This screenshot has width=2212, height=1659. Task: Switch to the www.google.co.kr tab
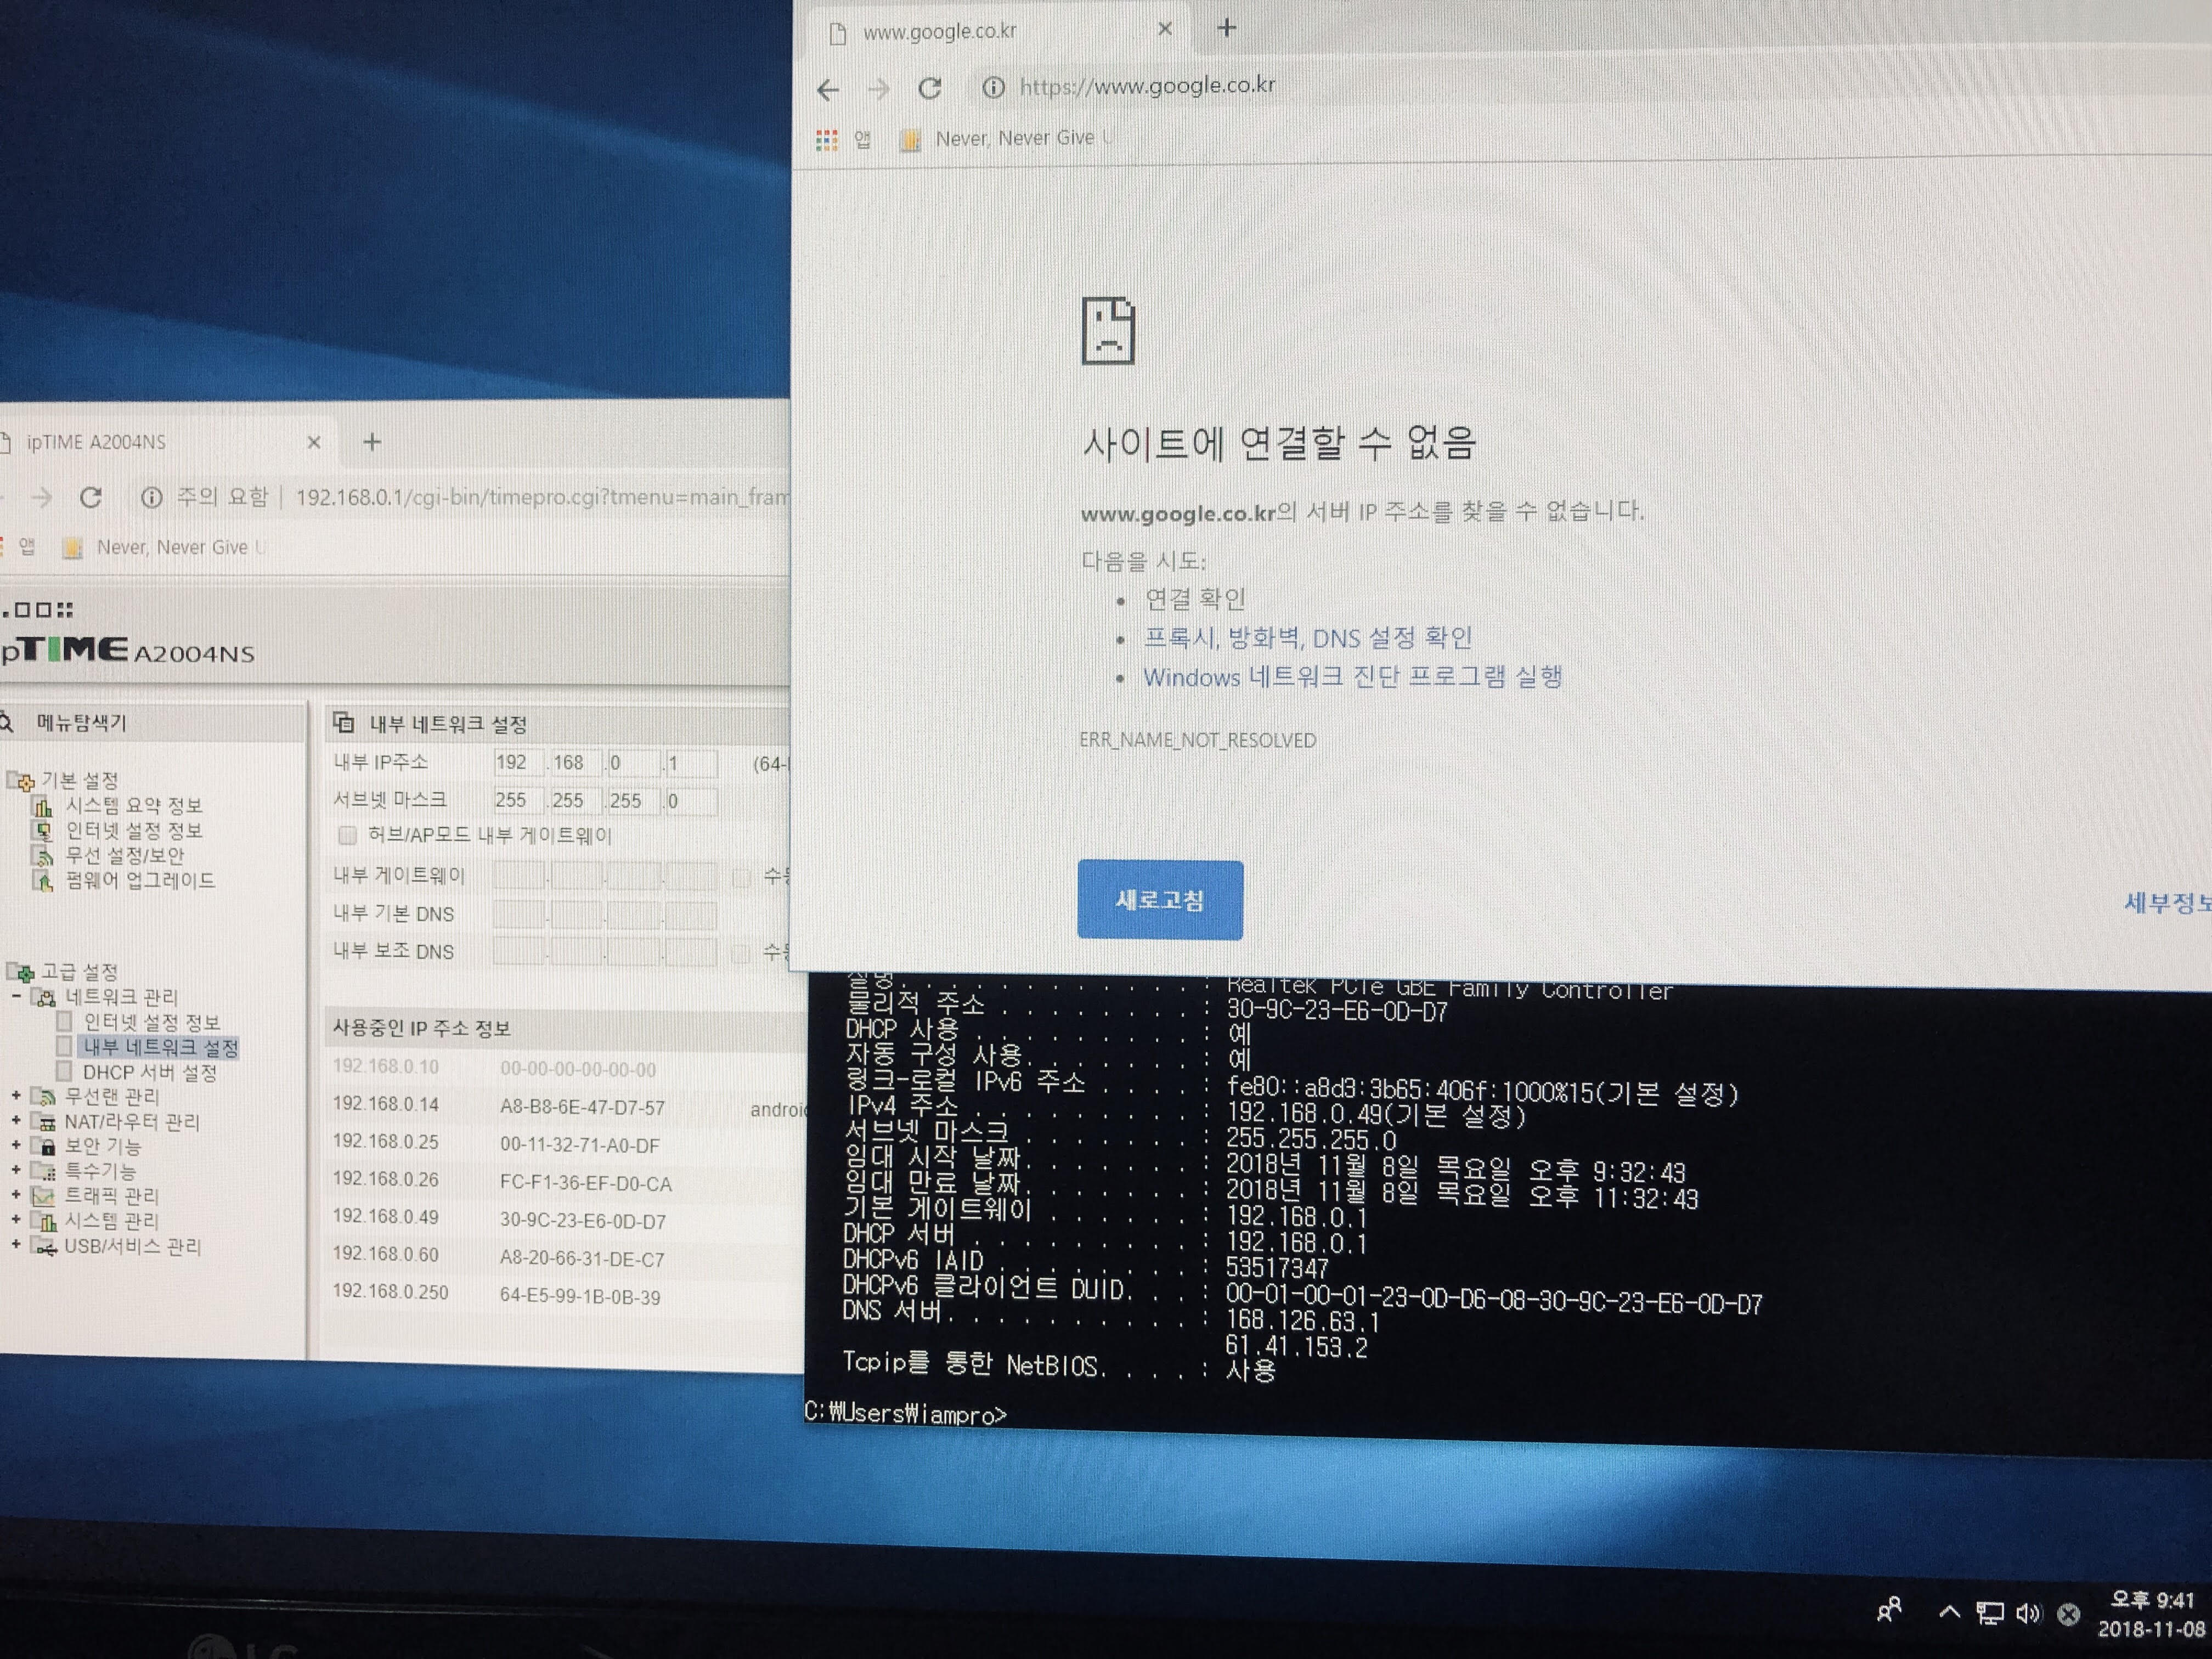click(x=997, y=31)
